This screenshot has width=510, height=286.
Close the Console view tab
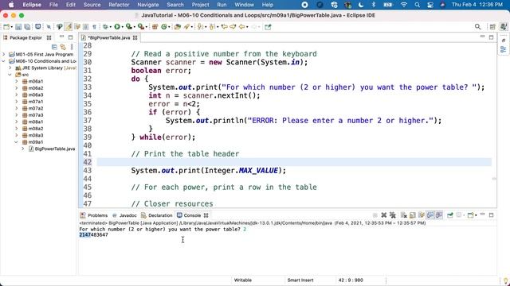pos(206,215)
